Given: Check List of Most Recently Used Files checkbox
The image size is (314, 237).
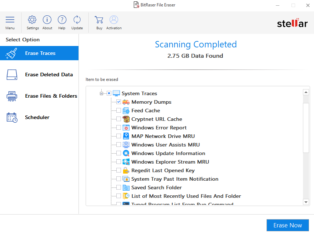Looking at the screenshot, I should 118,196.
